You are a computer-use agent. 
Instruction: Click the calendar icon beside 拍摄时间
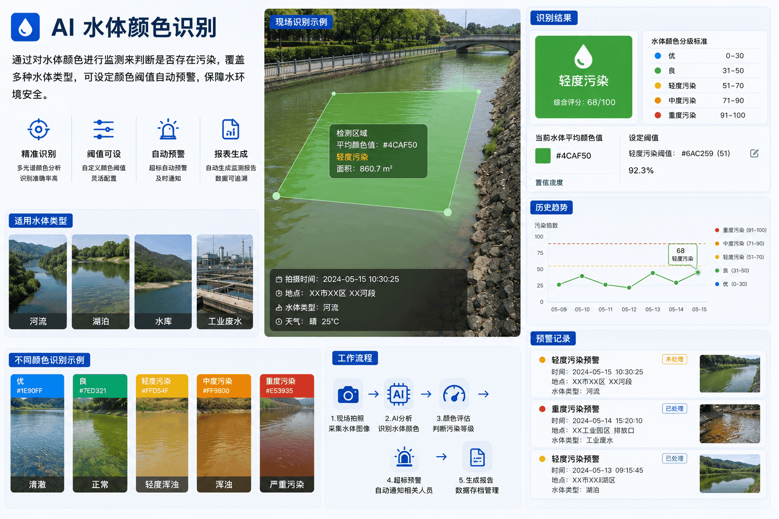[278, 279]
